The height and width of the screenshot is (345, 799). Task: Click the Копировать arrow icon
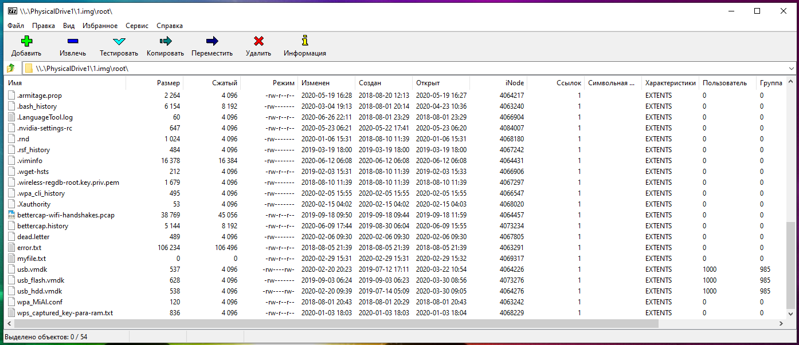pos(165,41)
